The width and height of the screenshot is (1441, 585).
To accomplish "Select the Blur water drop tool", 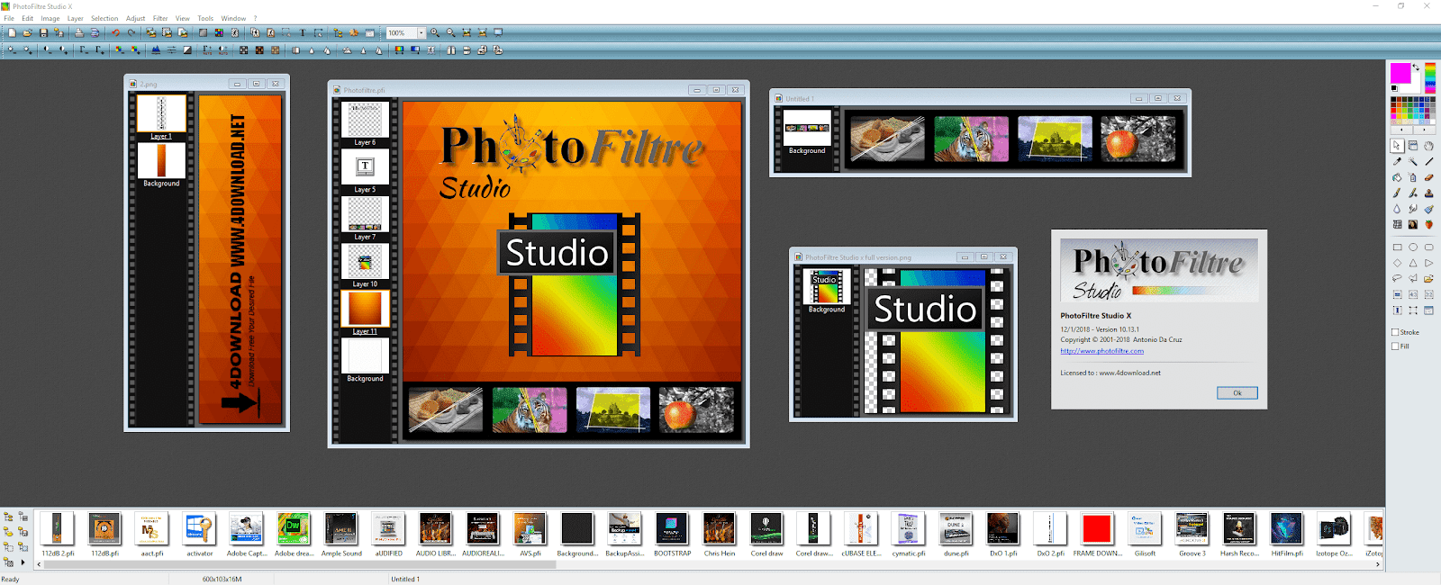I will (x=1397, y=209).
